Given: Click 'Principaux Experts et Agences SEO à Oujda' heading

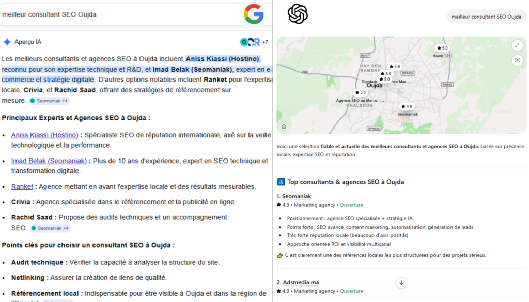Looking at the screenshot, I should click(x=76, y=118).
